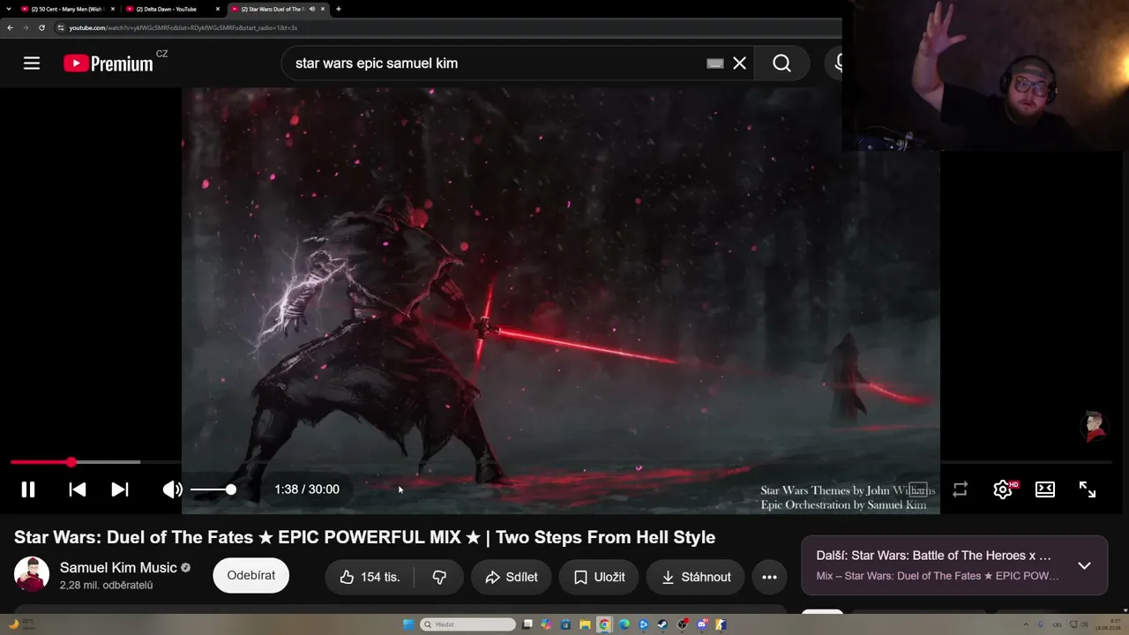The image size is (1129, 635).
Task: Open the YouTube guide hamburger menu
Action: [32, 63]
